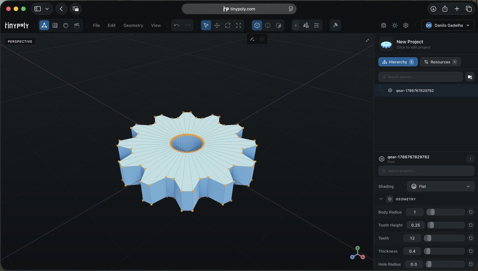Viewport: 478px width, 271px height.
Task: Open the Shading dropdown set to Flat
Action: (441, 186)
